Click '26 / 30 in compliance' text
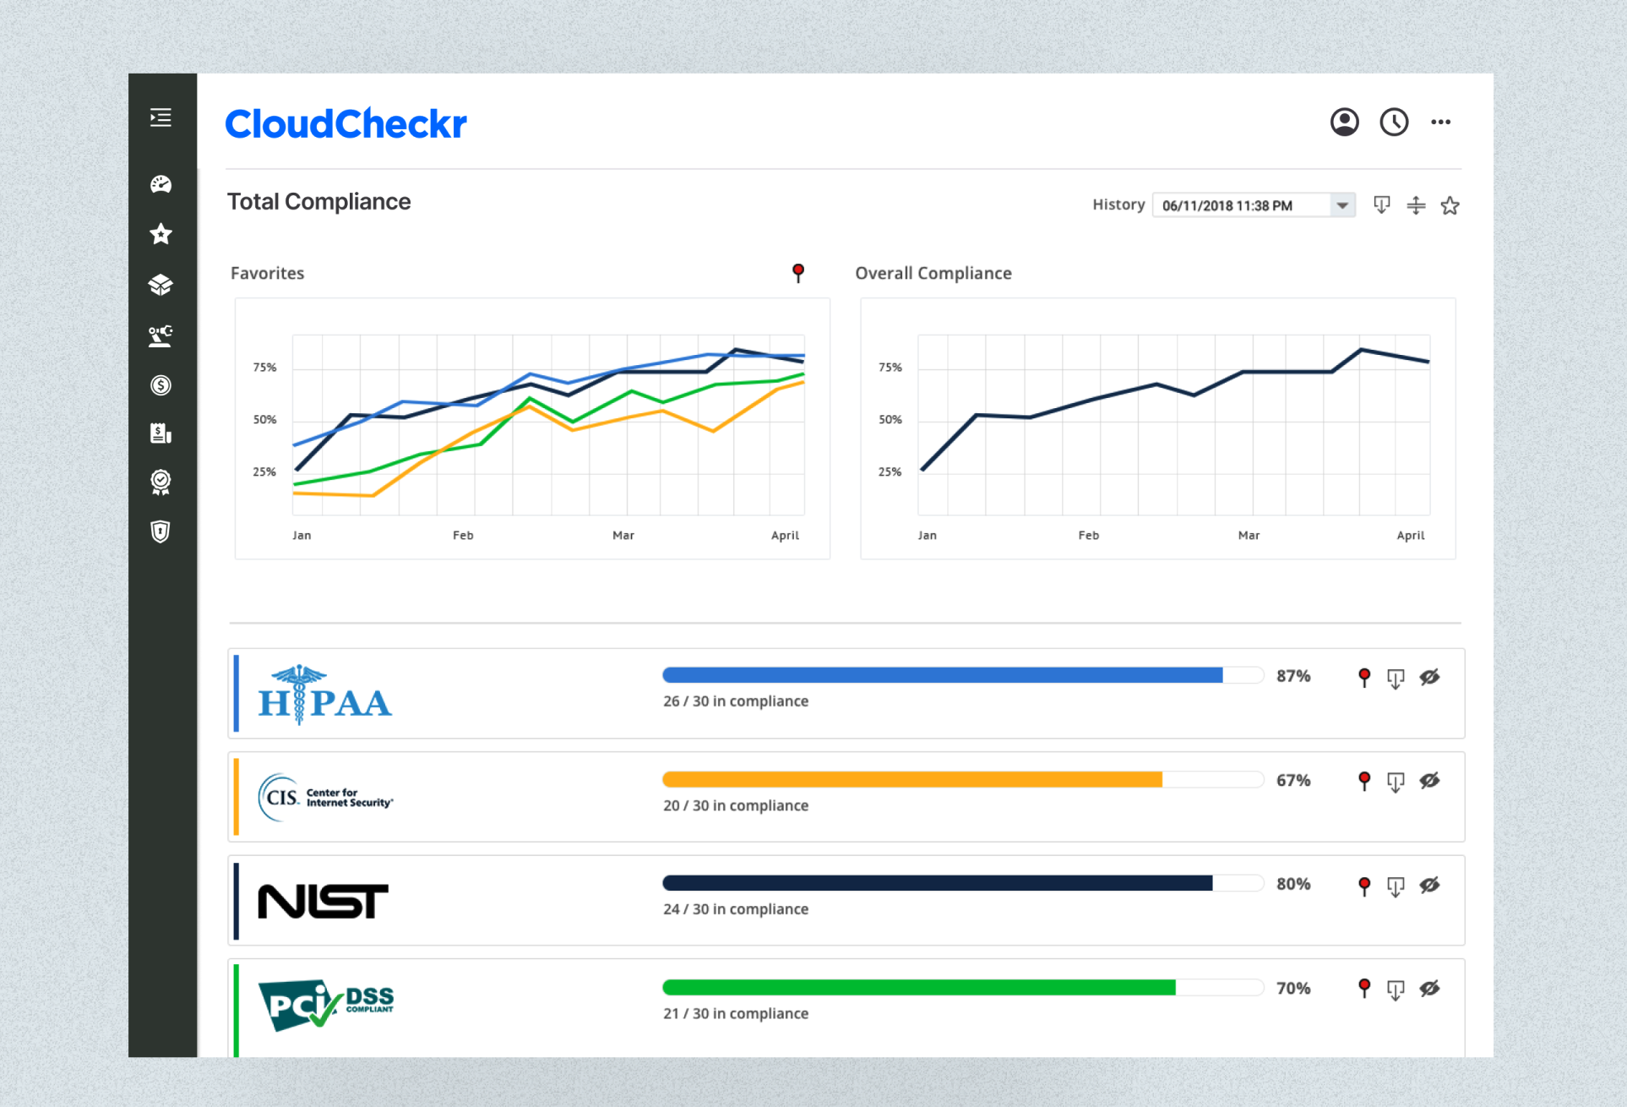This screenshot has height=1107, width=1627. pos(736,701)
